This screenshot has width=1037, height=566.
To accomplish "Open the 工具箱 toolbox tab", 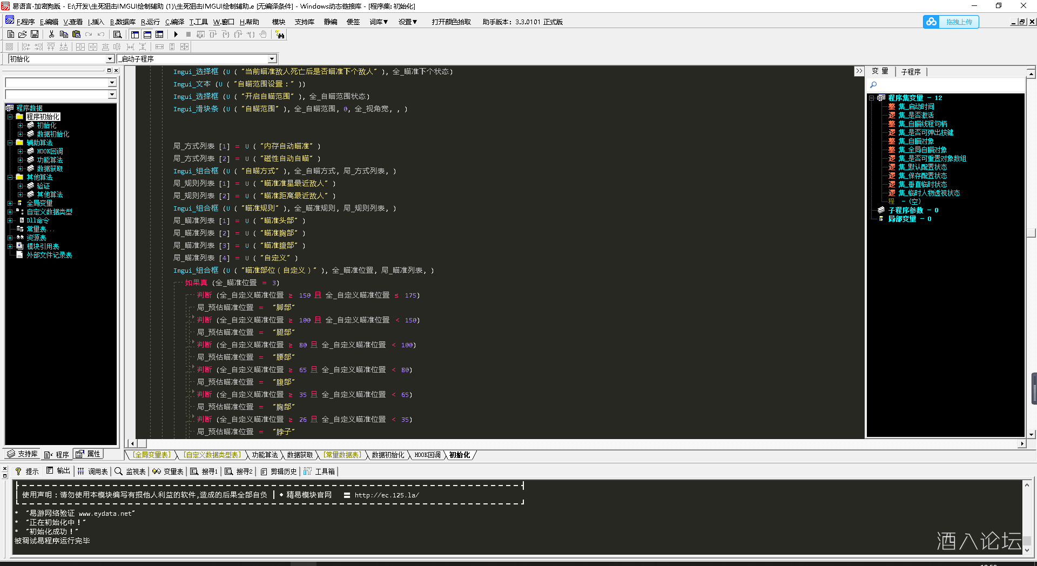I will [319, 471].
